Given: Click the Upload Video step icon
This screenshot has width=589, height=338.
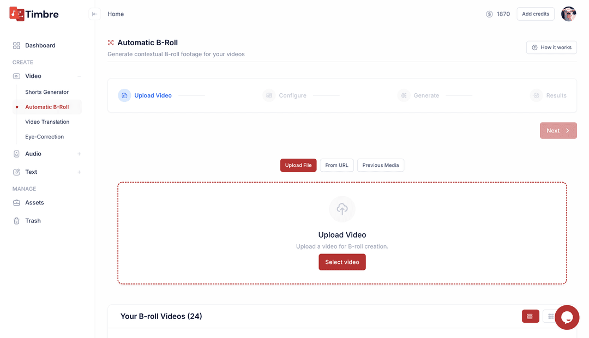Looking at the screenshot, I should coord(124,95).
